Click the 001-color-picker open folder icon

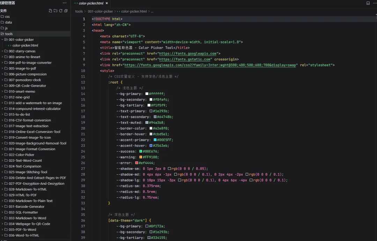6,39
